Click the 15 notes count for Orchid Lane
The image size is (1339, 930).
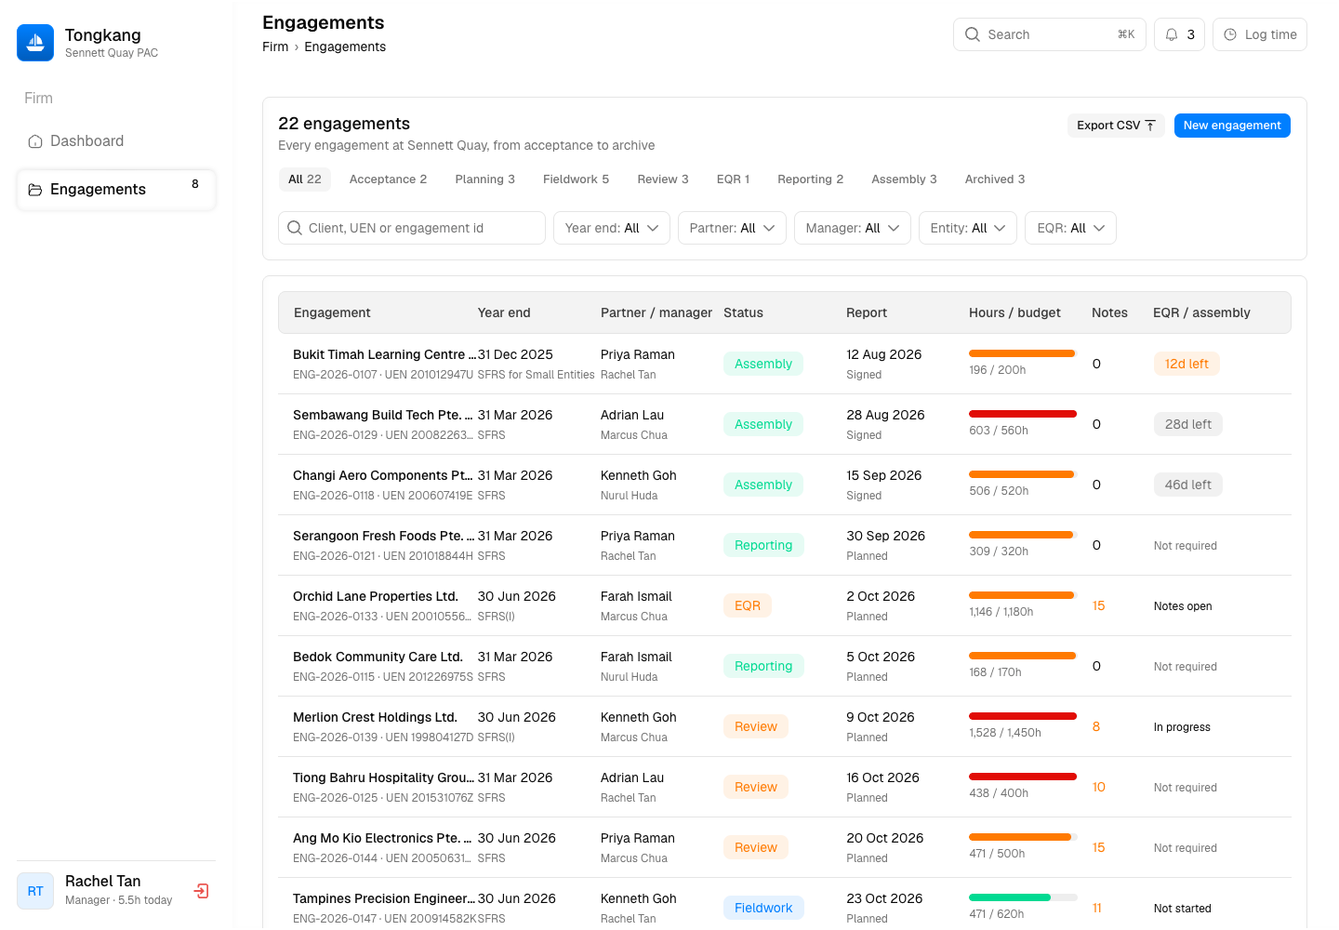point(1098,605)
